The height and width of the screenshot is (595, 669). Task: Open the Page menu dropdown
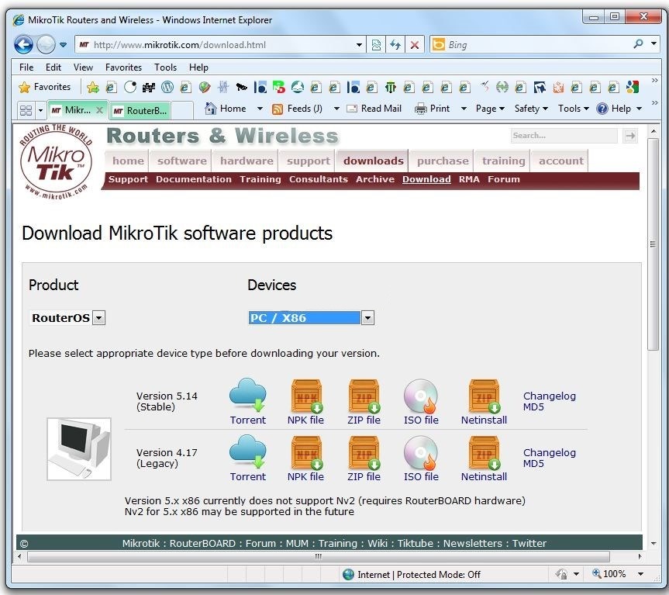click(x=490, y=109)
